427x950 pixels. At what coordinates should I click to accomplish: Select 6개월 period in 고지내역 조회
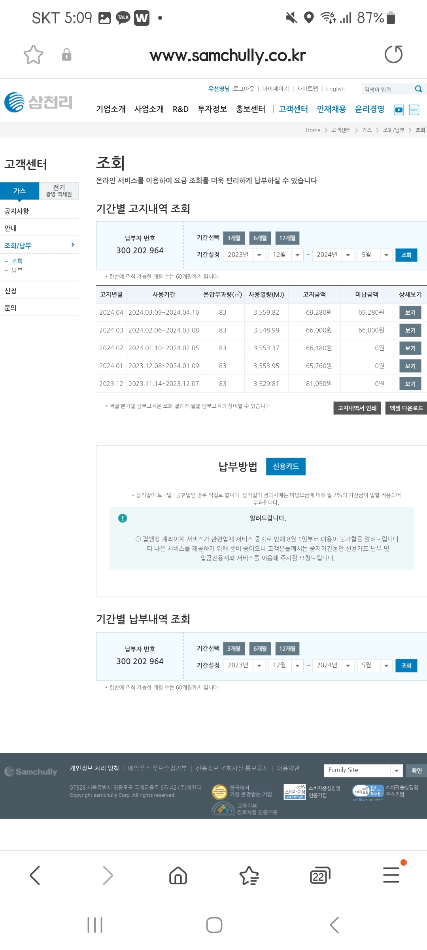(x=260, y=238)
